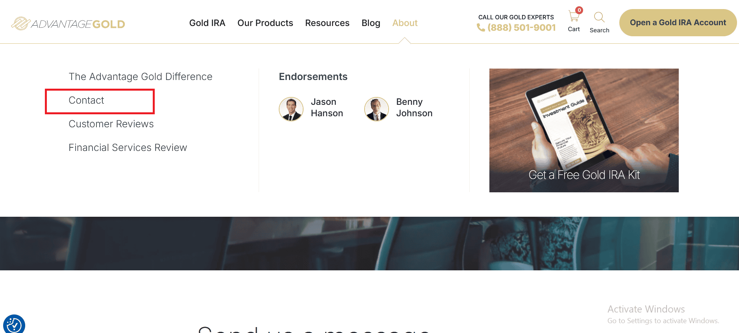This screenshot has width=739, height=333.
Task: Click the Endorsements heading
Action: coord(313,76)
